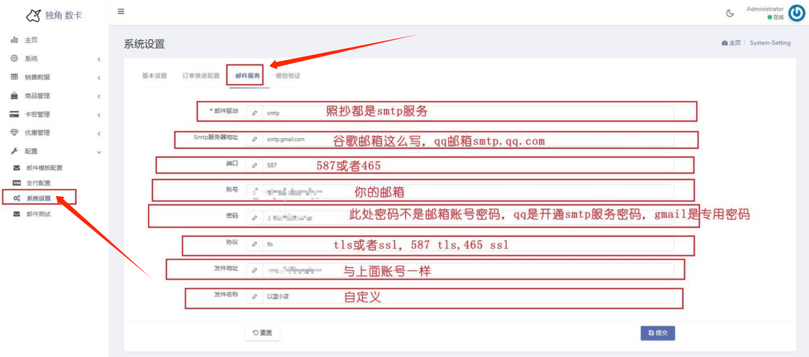Expand the 销售数据 menu chevron
This screenshot has height=357, width=809.
[99, 78]
